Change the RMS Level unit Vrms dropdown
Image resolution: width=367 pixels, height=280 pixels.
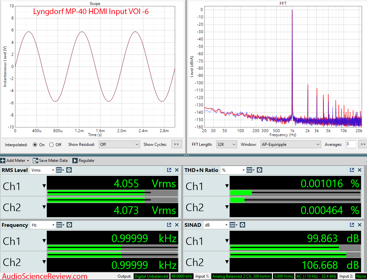point(42,170)
